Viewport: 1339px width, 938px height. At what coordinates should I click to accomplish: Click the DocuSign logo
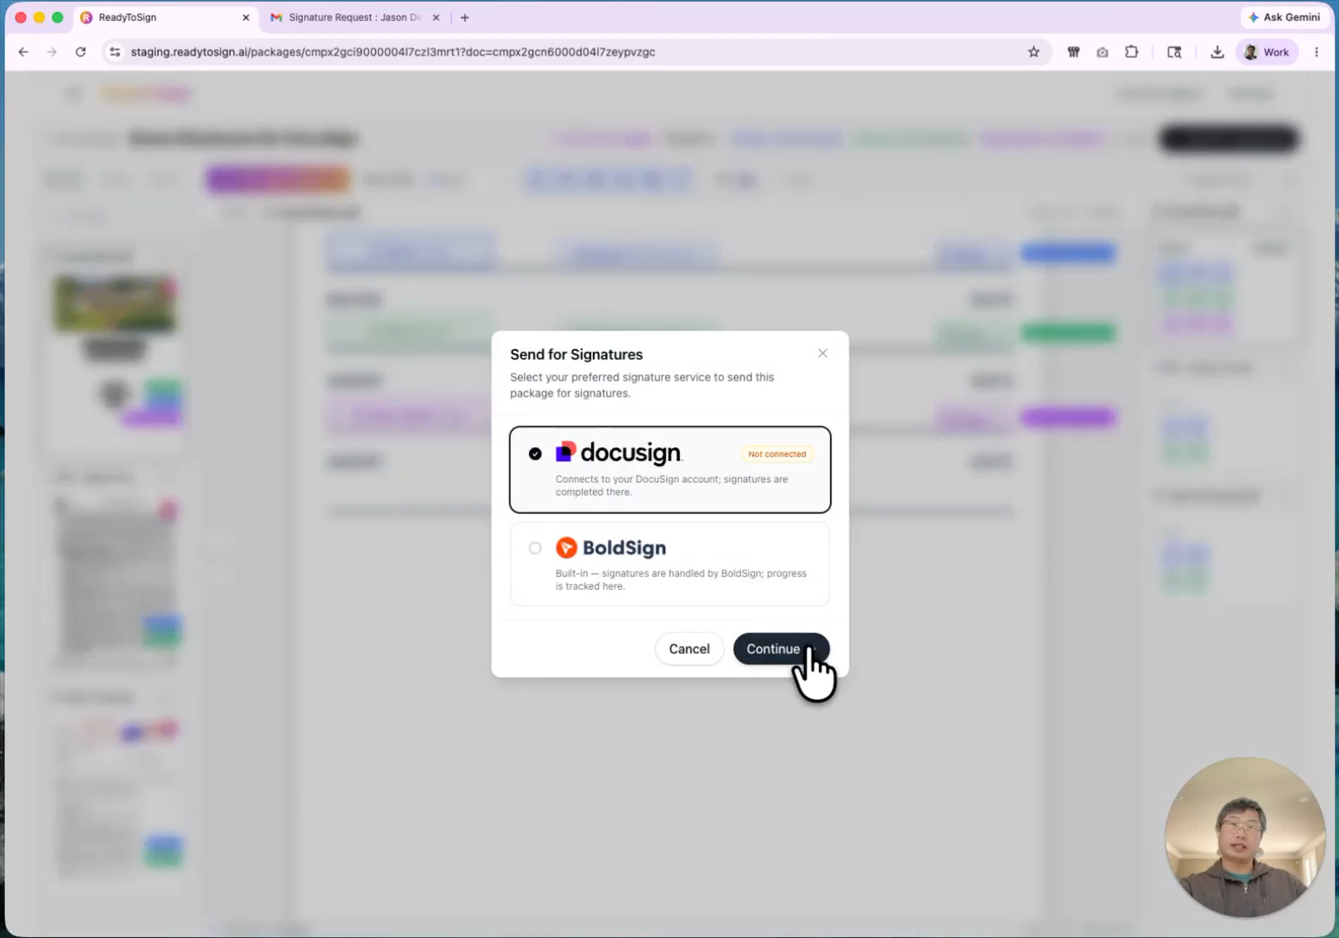point(618,452)
